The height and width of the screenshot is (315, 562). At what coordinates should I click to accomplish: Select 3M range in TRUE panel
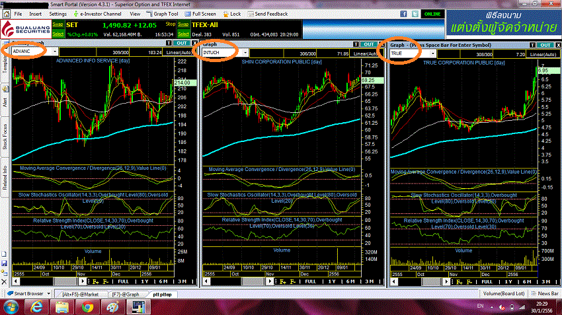[x=546, y=282]
